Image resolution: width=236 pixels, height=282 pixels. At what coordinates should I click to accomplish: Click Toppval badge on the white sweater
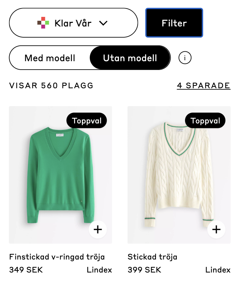pos(205,121)
